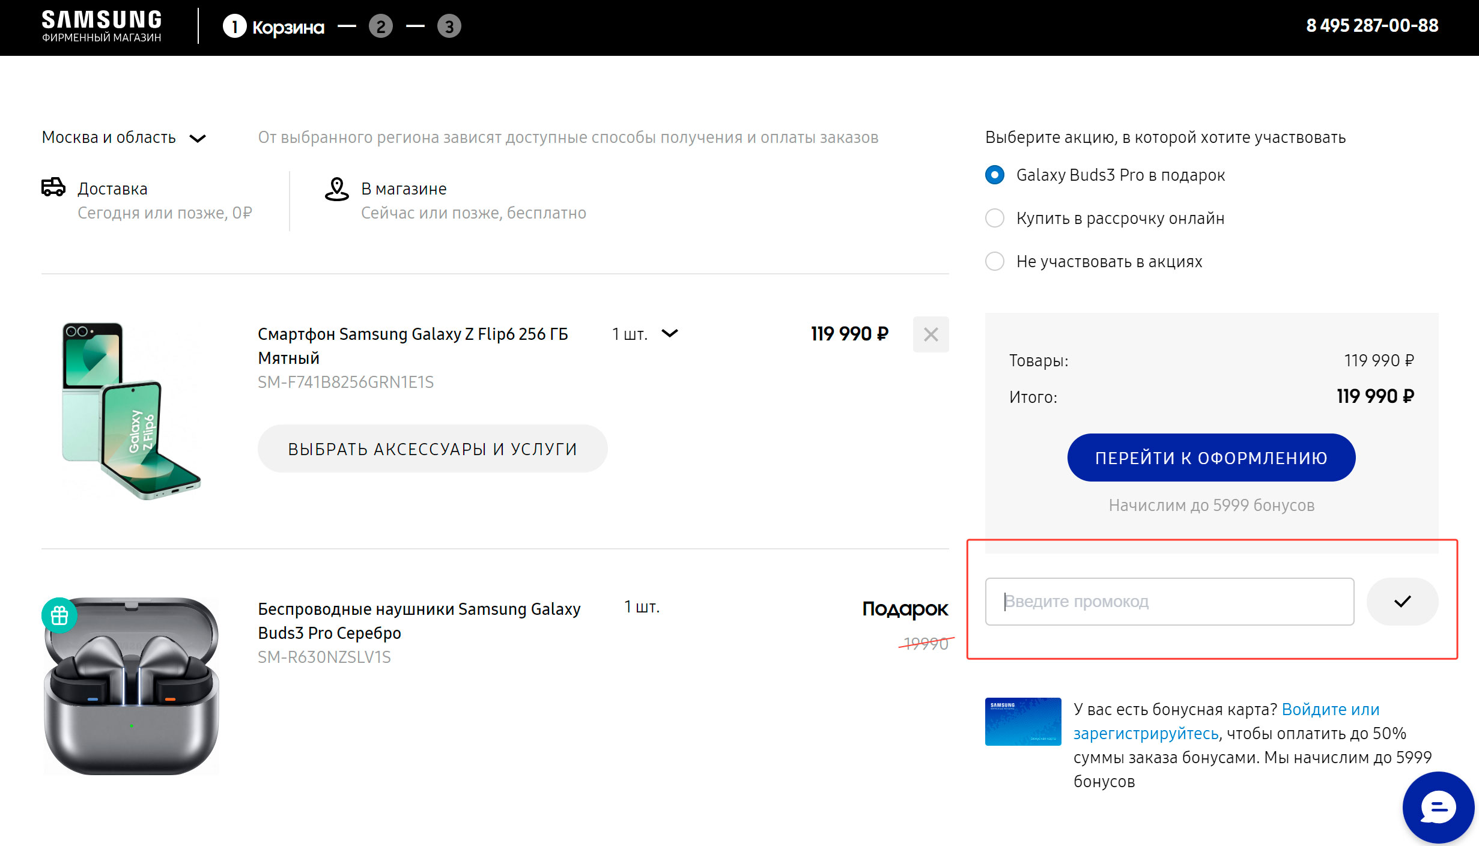
Task: Click the Buds3 Pro 1 шт. quantity
Action: [x=642, y=607]
